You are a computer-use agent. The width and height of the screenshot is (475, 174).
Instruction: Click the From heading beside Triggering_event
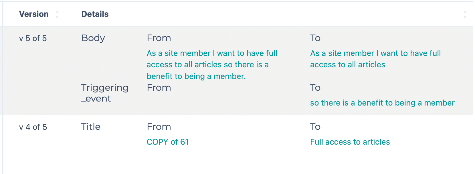[x=159, y=88]
